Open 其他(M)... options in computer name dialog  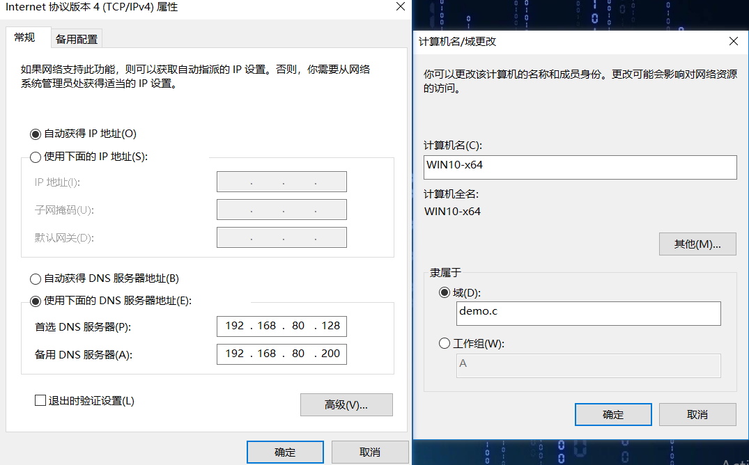(697, 244)
